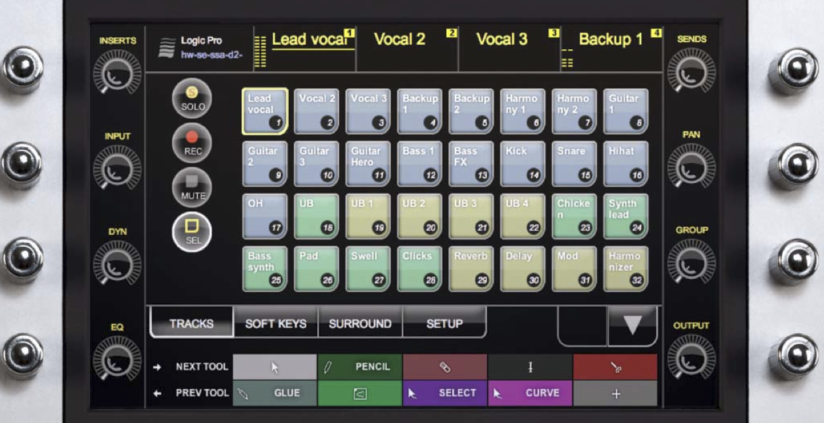Image resolution: width=824 pixels, height=423 pixels.
Task: Adjust the DYN knob
Action: (x=117, y=263)
